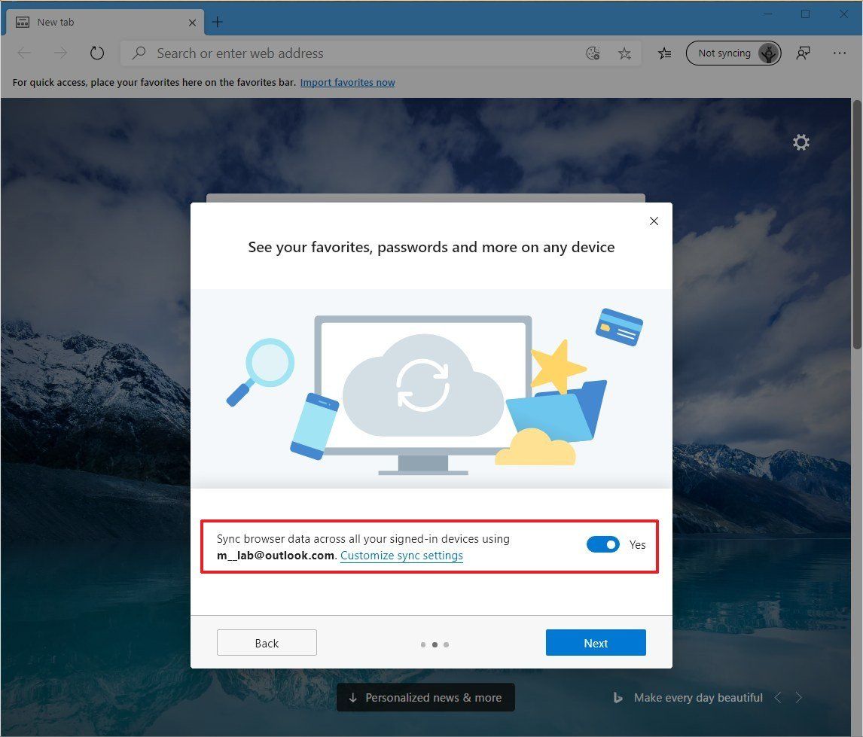The height and width of the screenshot is (737, 863).
Task: Click the cookies icon in the address bar
Action: (593, 53)
